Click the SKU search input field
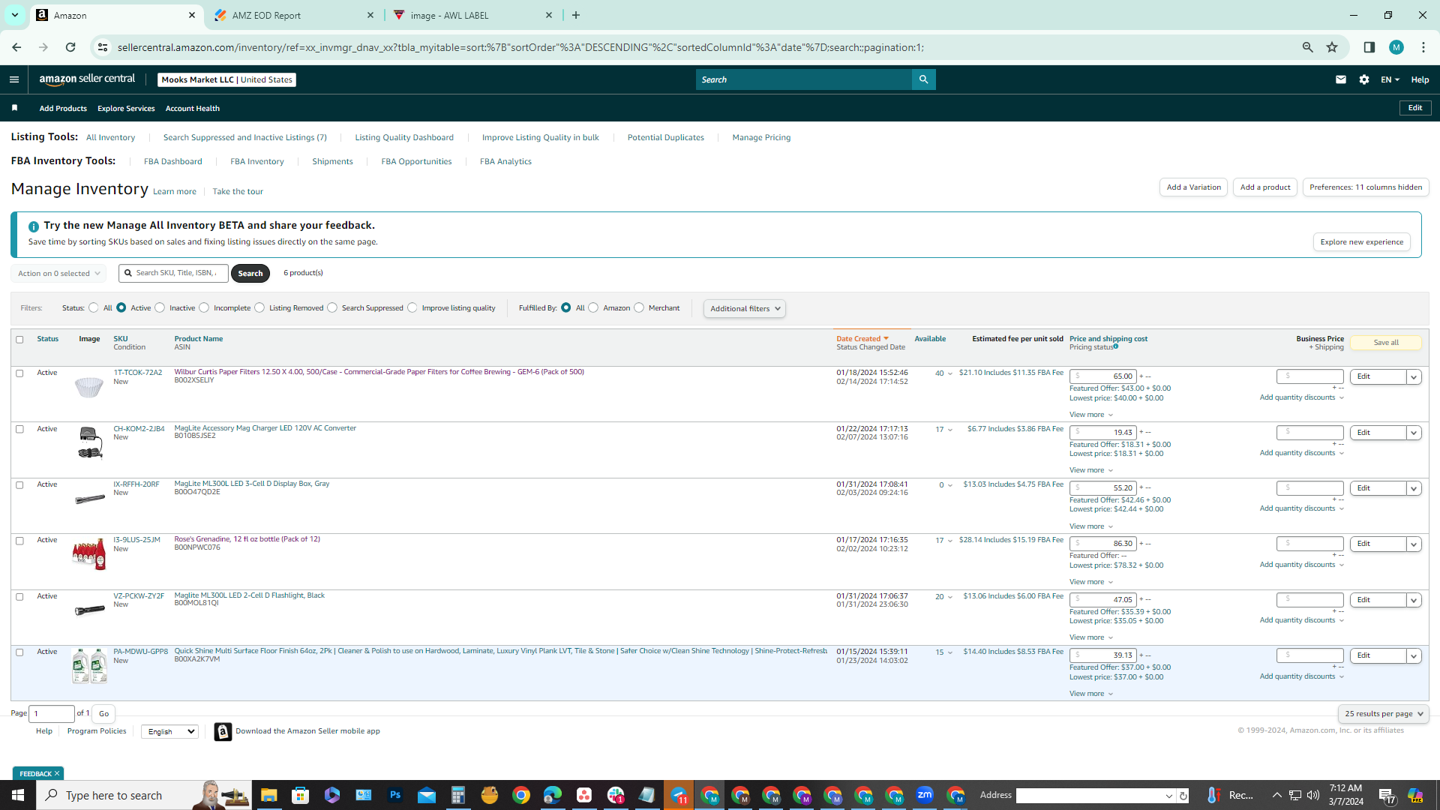This screenshot has width=1440, height=810. (x=173, y=273)
